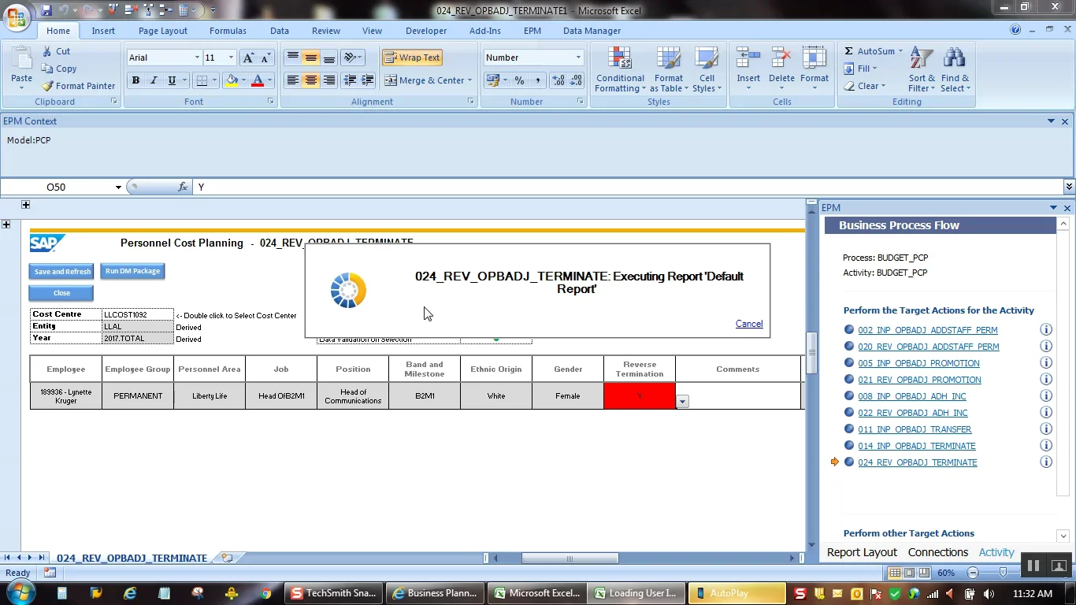Click the Run DM Package button
Viewport: 1076px width, 605px height.
point(132,271)
